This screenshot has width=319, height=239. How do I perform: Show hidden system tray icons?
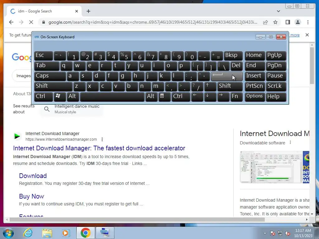coord(265,233)
